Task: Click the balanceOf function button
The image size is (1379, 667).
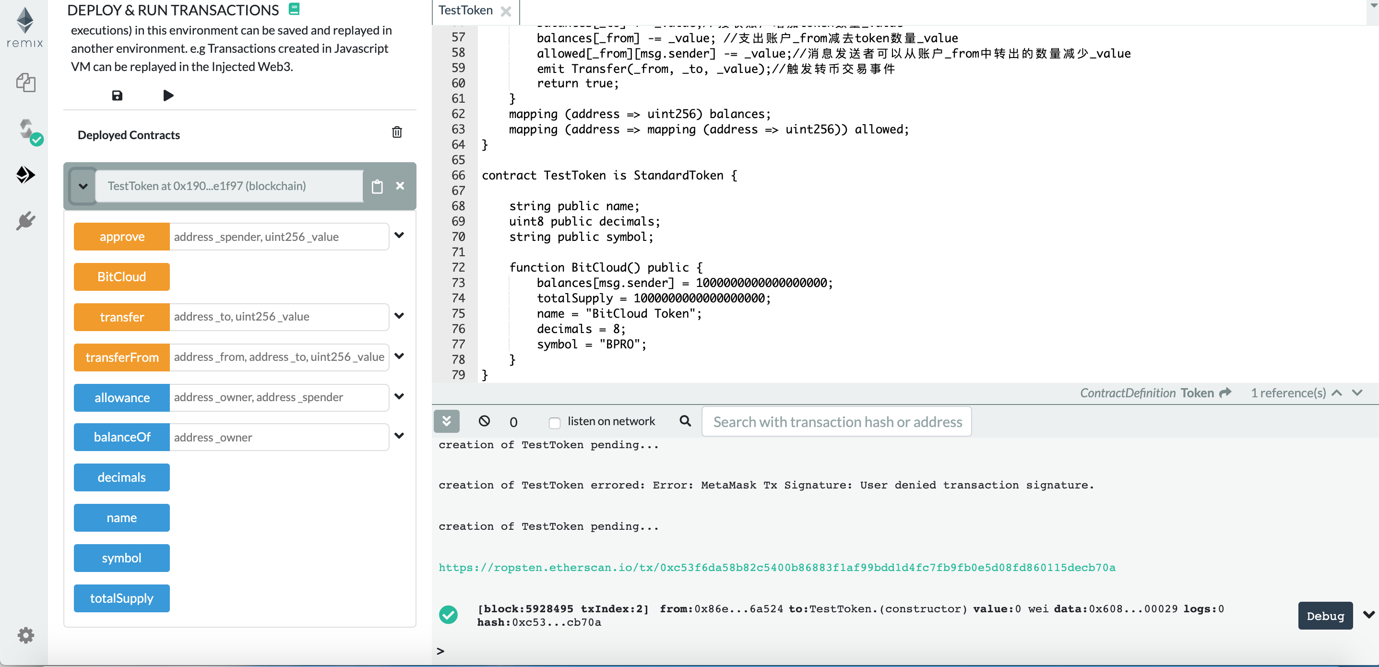Action: (121, 437)
